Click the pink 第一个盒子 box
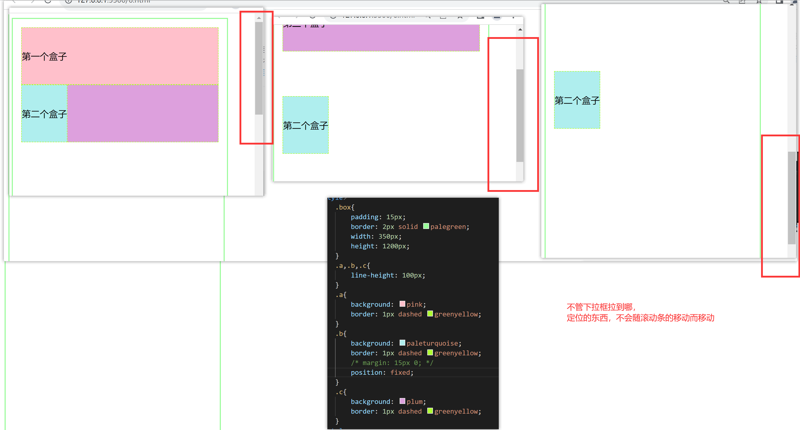Viewport: 800px width, 430px height. click(120, 56)
